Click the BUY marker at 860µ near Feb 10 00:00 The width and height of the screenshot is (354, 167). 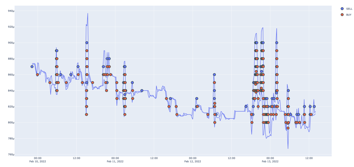tap(37, 75)
